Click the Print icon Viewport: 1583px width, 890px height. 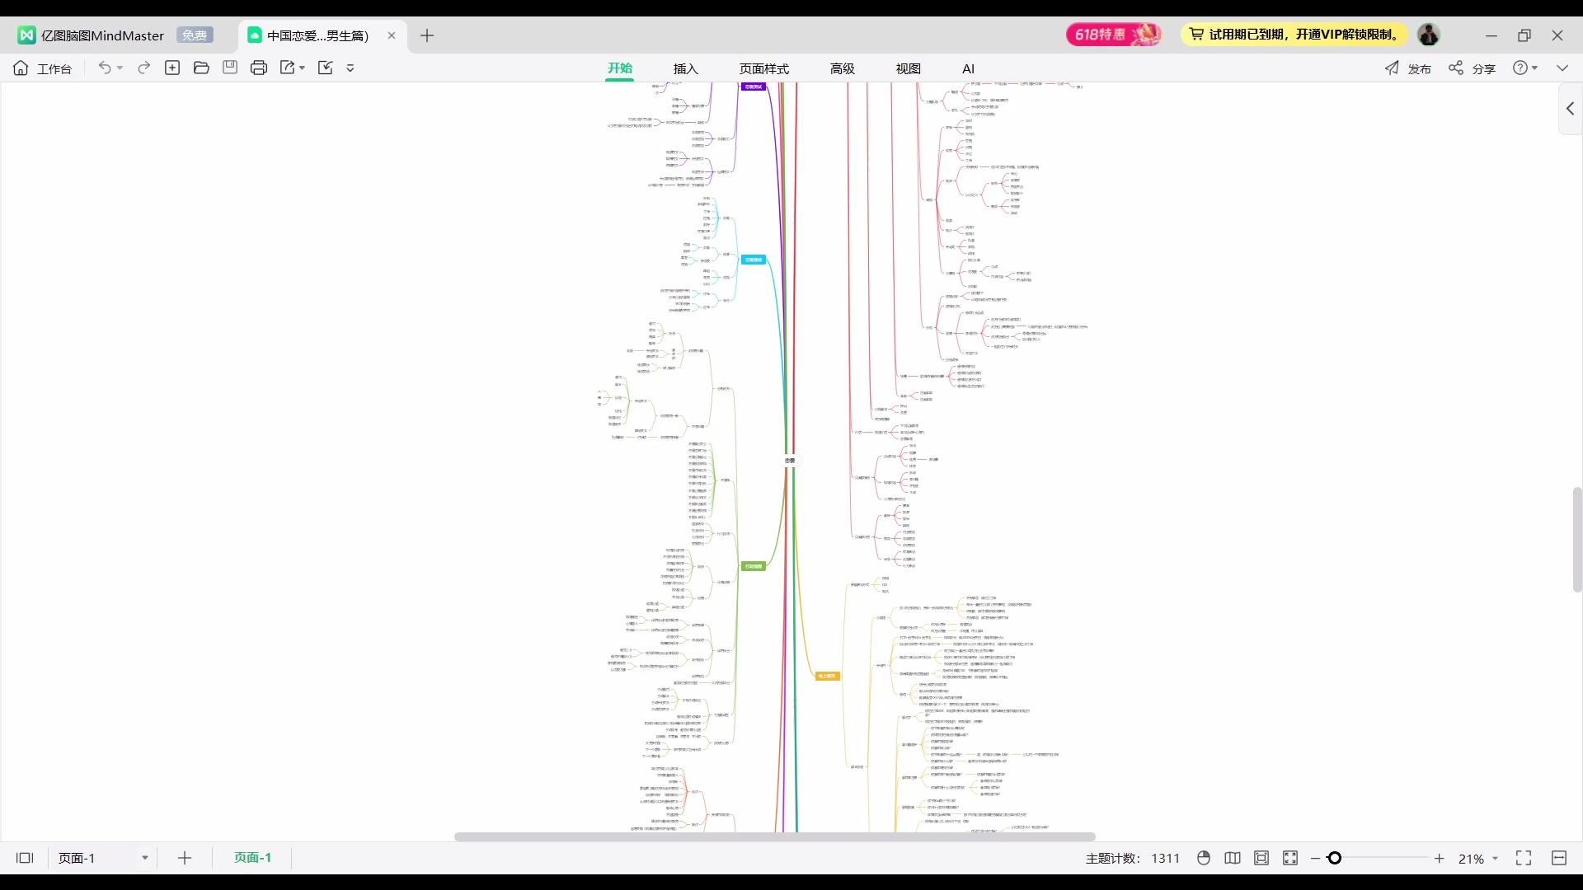pyautogui.click(x=259, y=68)
